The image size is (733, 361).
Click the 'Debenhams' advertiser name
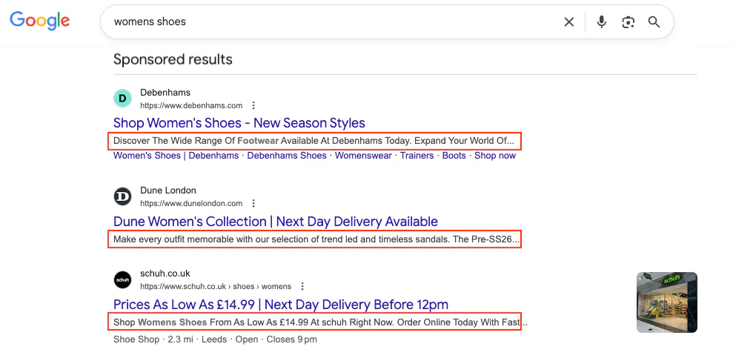pos(165,92)
